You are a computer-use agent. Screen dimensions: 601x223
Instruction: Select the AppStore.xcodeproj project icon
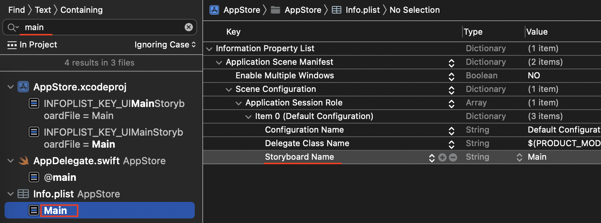tap(23, 87)
